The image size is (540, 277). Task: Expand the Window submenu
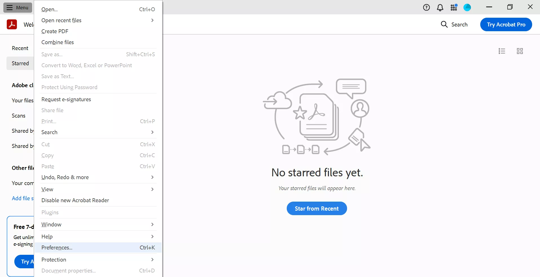tap(152, 224)
